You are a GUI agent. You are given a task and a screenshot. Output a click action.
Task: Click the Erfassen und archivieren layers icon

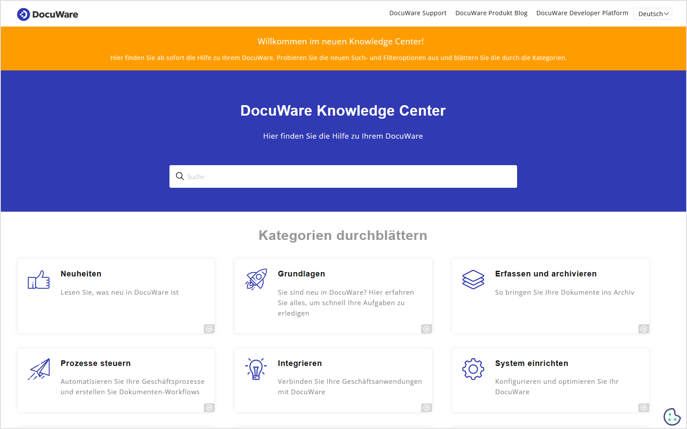click(473, 279)
